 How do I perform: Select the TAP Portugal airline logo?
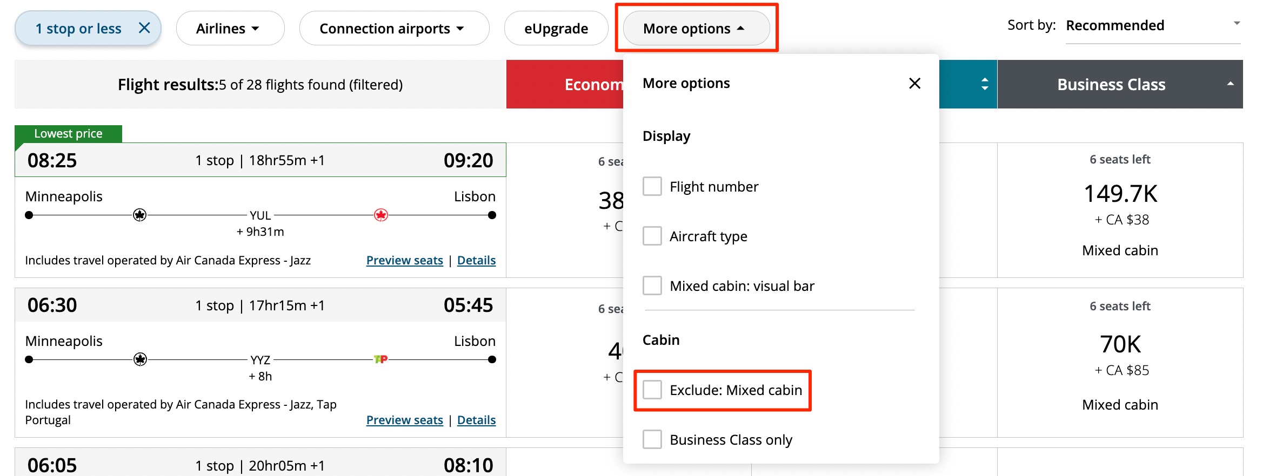click(x=380, y=358)
